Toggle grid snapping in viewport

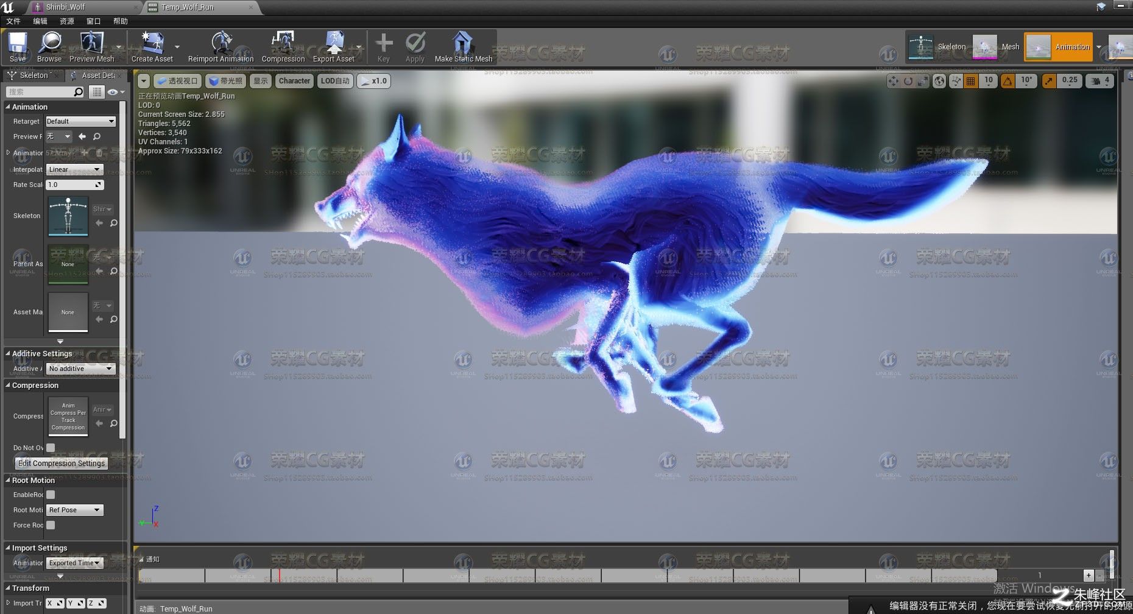971,80
